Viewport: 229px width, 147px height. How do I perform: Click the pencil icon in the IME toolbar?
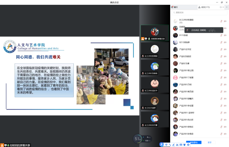173,145
